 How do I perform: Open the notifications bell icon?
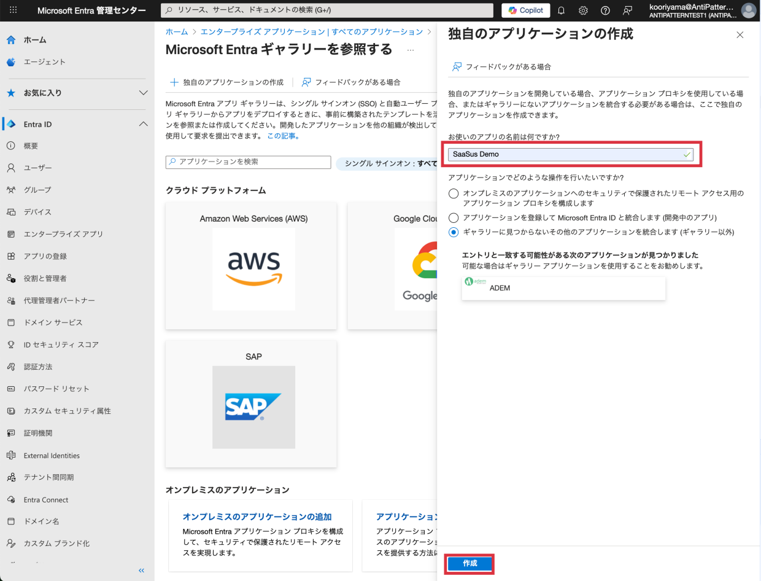pos(561,10)
